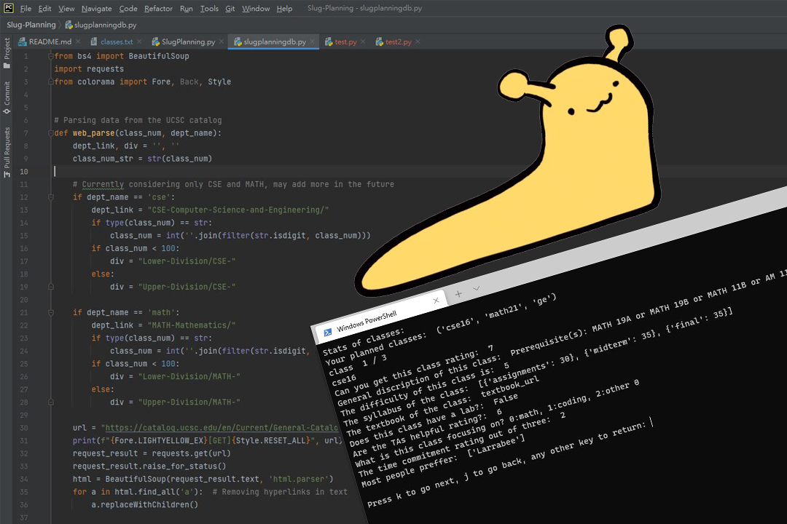Viewport: 787px width, 524px height.
Task: Click the web_parse function name
Action: [94, 133]
